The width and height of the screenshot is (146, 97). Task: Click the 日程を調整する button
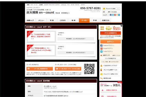coord(110,96)
